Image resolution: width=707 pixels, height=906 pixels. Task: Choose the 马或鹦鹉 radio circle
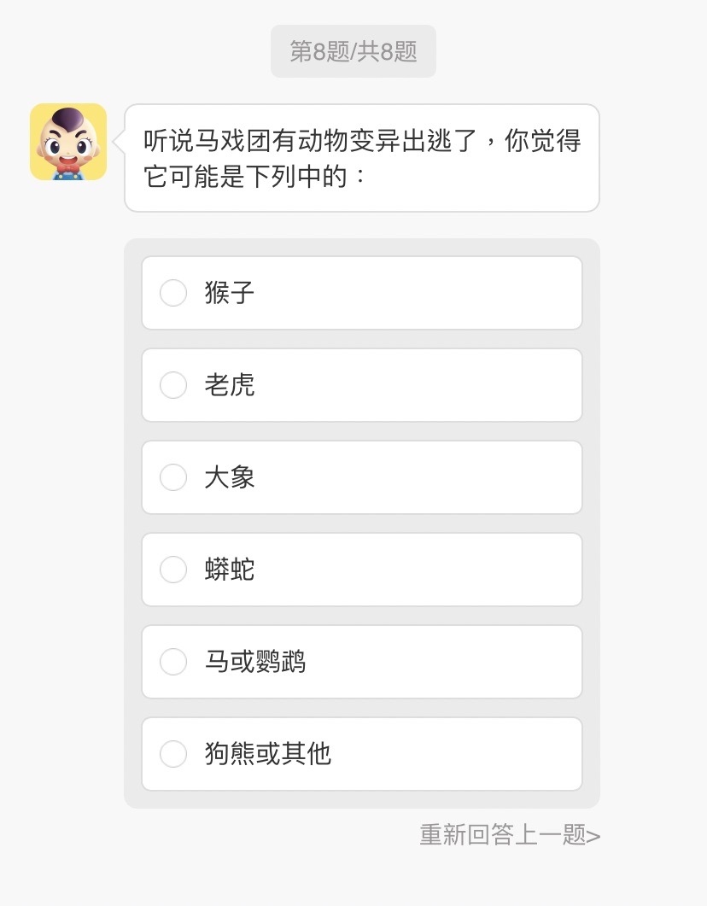coord(173,662)
